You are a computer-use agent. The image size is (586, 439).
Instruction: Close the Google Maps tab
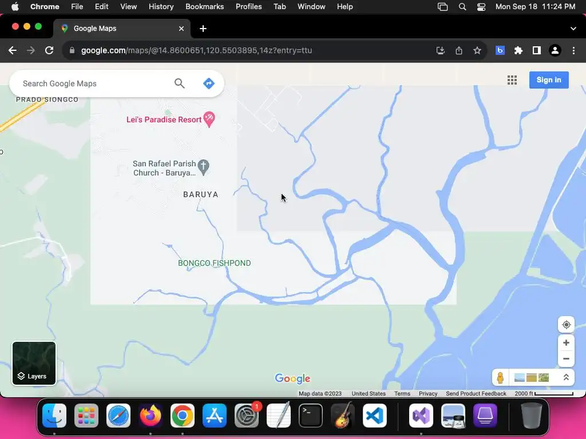181,29
